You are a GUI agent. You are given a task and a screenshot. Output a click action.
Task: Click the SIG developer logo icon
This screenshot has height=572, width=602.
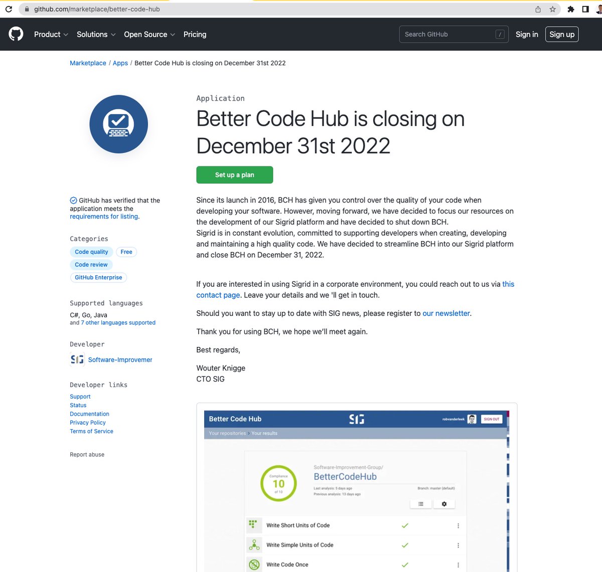pos(77,359)
